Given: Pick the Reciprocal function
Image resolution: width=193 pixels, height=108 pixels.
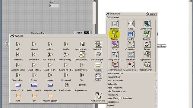Looking at the screenshot, I should point(66,75).
